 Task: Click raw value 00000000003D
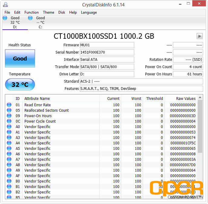pos(183,116)
